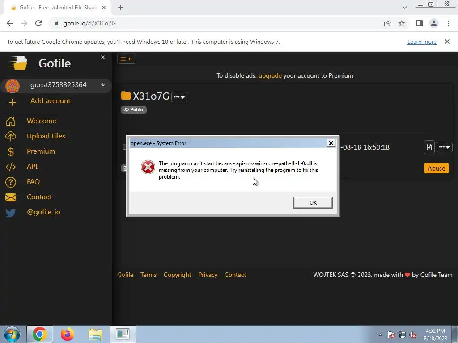Open Upload Files menu item
The width and height of the screenshot is (458, 343).
46,136
